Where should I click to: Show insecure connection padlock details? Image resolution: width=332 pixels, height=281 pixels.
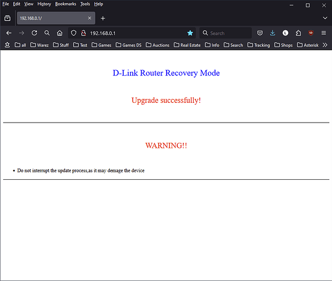[84, 33]
